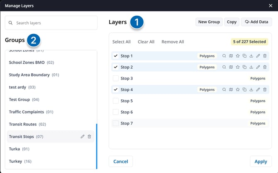Enable the Stop 3 checkbox
278x173 pixels.
[116, 78]
